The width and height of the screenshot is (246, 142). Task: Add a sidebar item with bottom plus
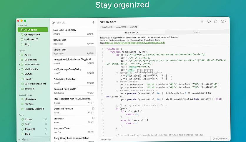19,140
